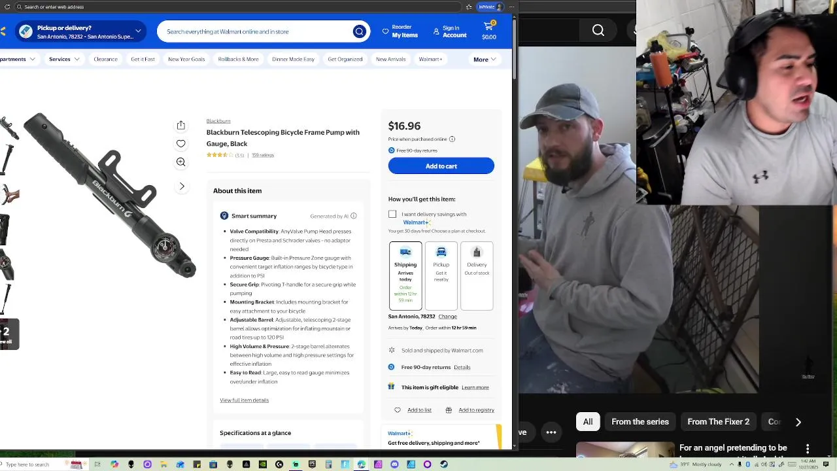
Task: Show next filter chips arrow in YouTube
Action: 798,422
